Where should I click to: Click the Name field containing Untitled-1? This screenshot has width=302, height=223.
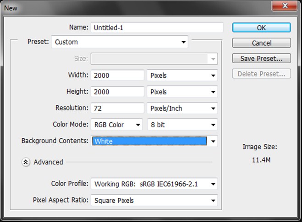pyautogui.click(x=157, y=27)
